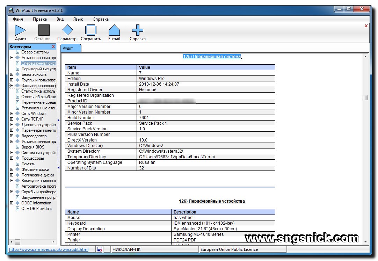Click document icon beside Отчеты об ошибках
The width and height of the screenshot is (378, 261).
[x=17, y=97]
